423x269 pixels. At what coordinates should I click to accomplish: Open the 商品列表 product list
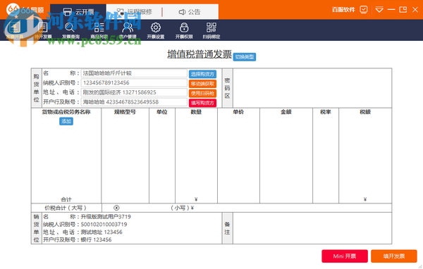(99, 30)
